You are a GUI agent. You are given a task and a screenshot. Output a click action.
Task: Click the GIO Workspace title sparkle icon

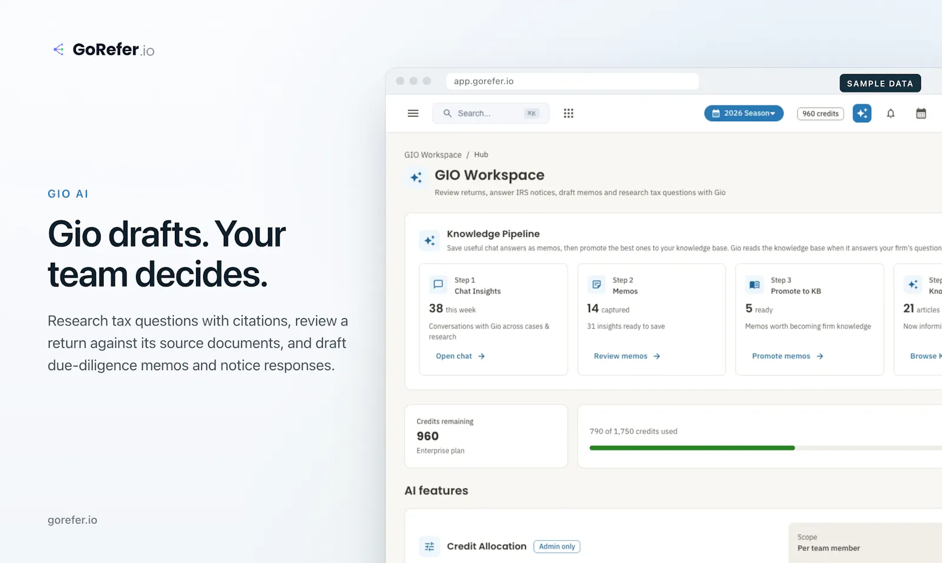coord(416,177)
